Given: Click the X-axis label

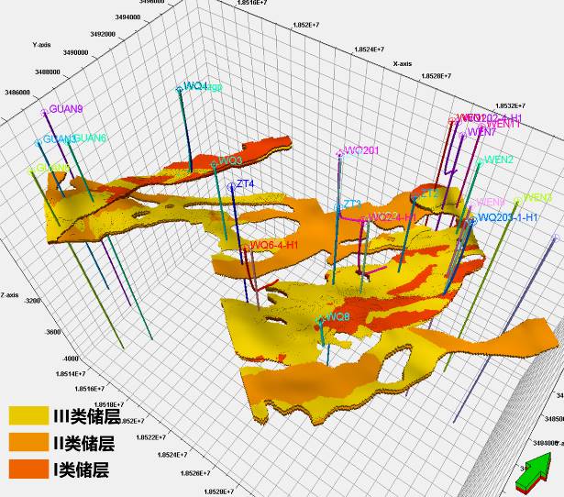Looking at the screenshot, I should (x=402, y=64).
